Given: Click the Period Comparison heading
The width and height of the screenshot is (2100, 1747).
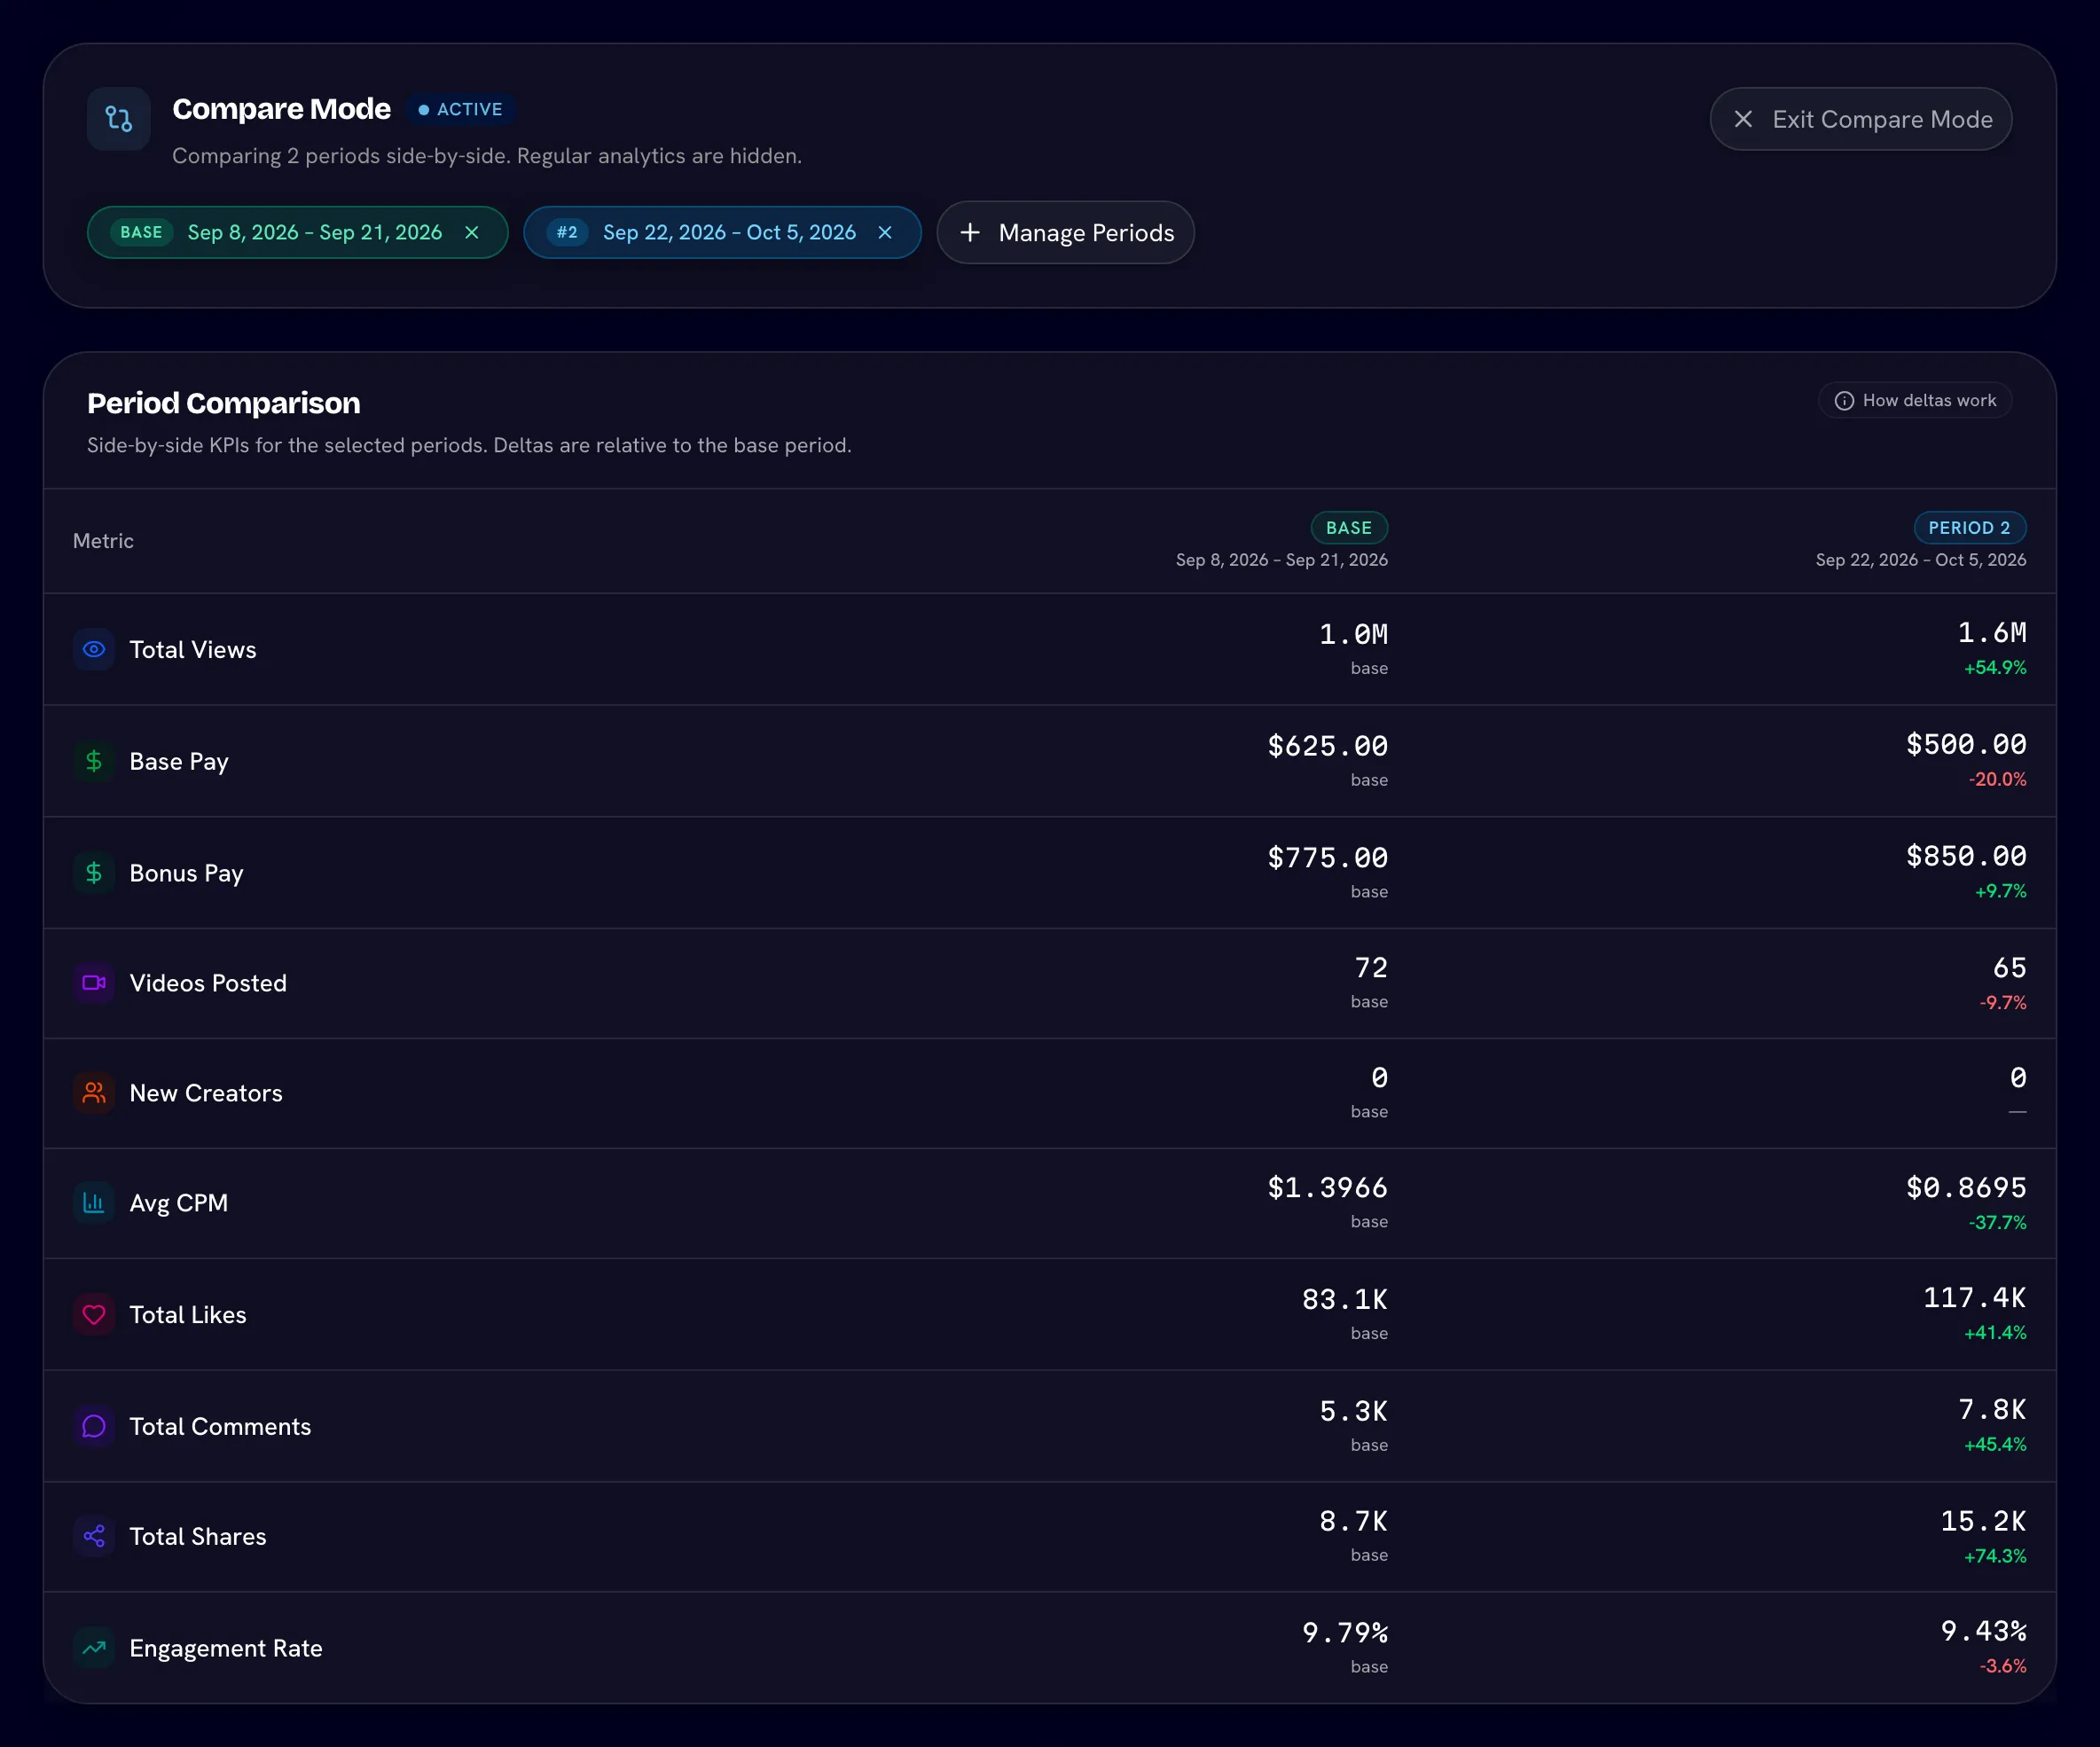Looking at the screenshot, I should point(224,403).
